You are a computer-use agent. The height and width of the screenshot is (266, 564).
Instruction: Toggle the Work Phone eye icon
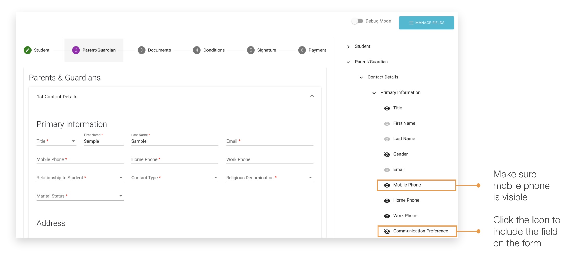click(x=387, y=216)
